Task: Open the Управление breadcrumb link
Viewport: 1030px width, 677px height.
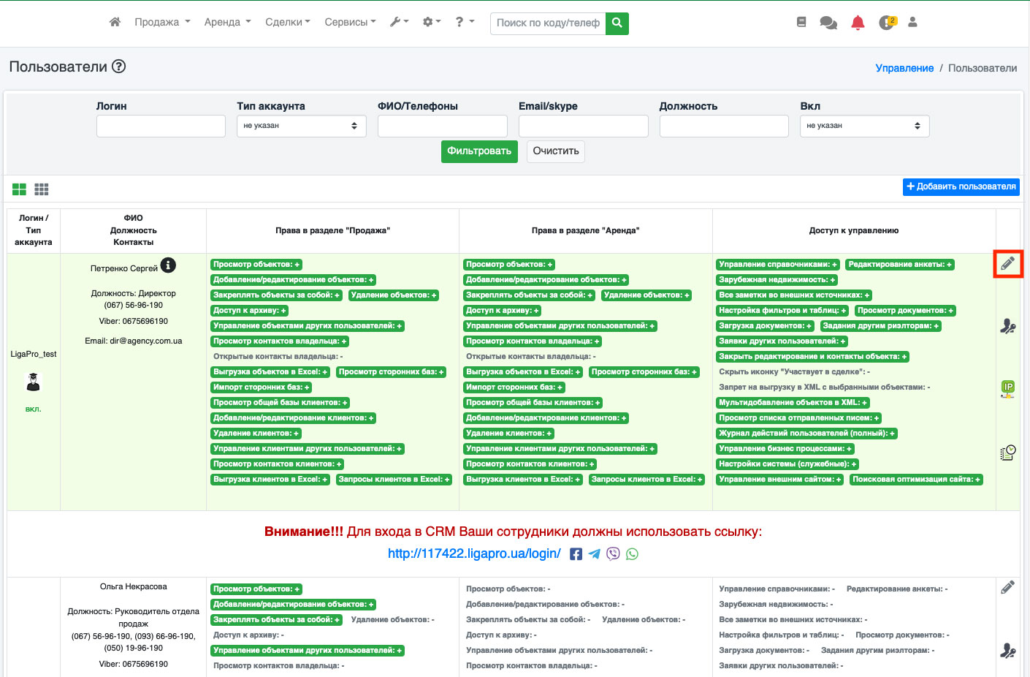Action: click(904, 68)
